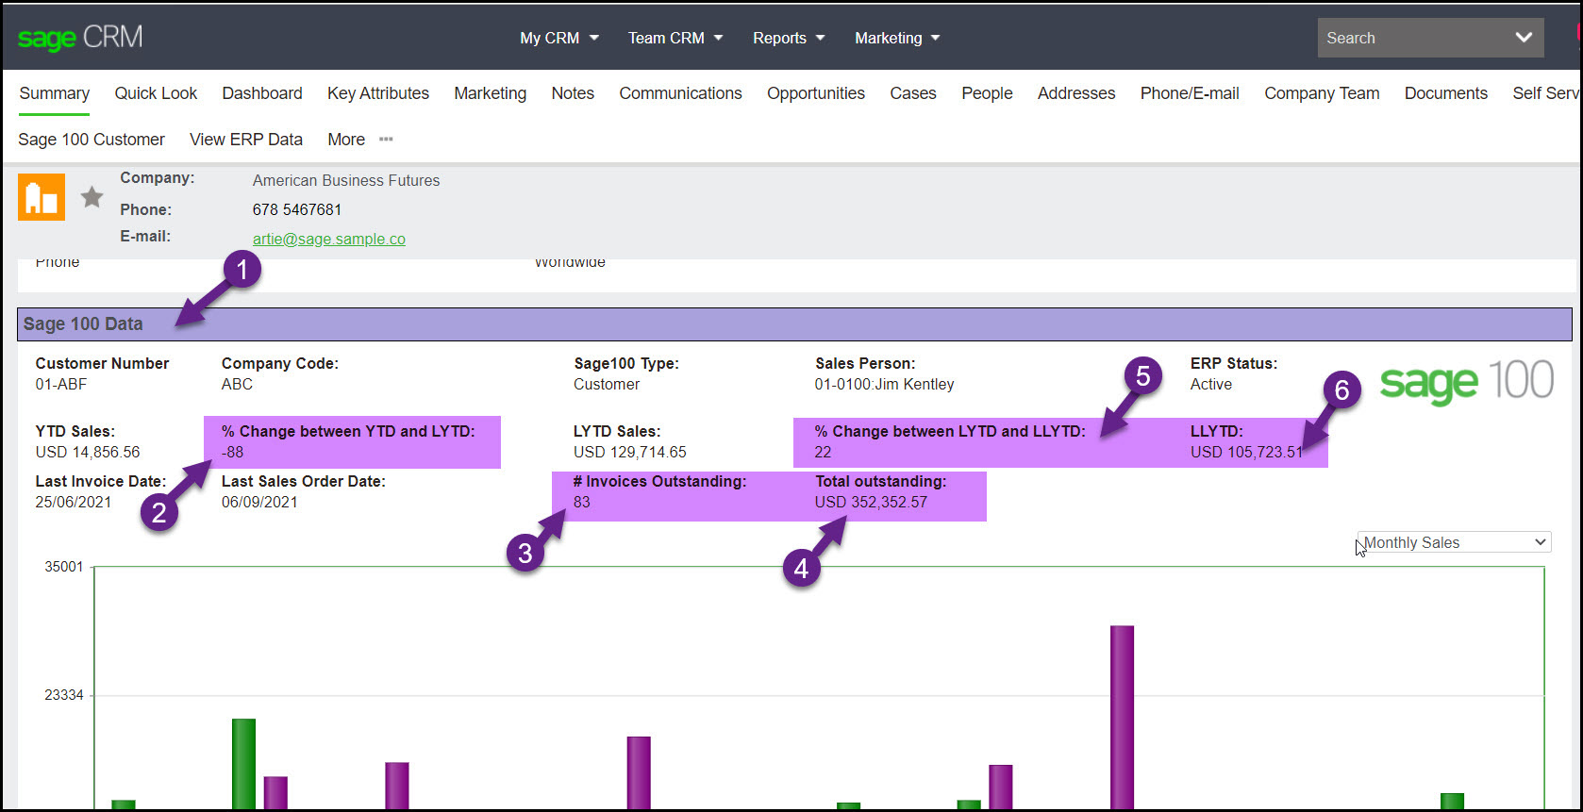This screenshot has width=1583, height=812.
Task: Open the Marketing tab in company tabs
Action: coord(491,93)
